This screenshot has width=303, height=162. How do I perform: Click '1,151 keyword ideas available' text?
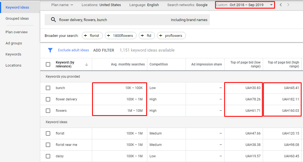pos(147,50)
